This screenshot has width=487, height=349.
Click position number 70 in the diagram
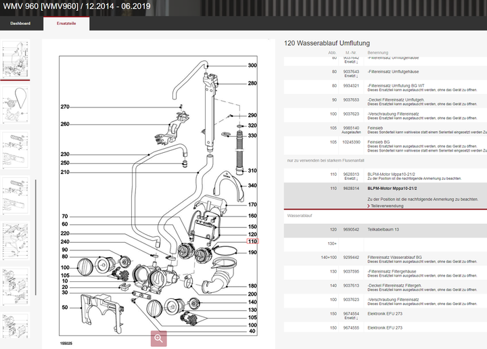coord(65,216)
